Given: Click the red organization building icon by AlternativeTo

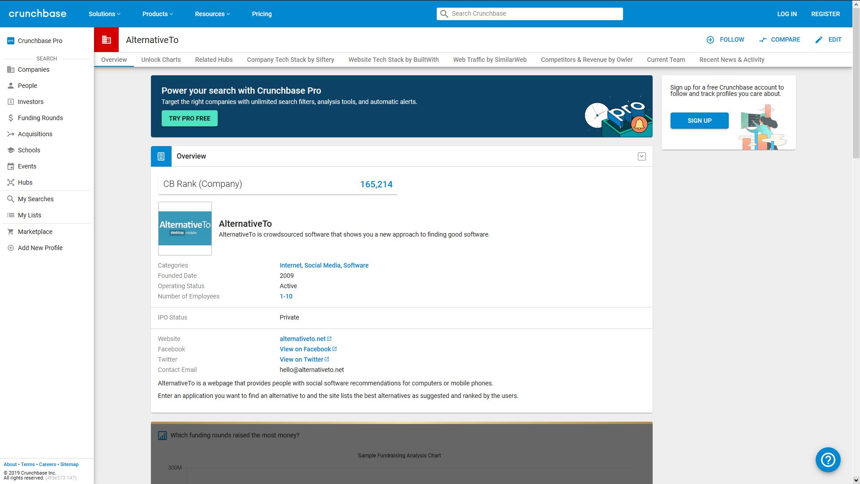Looking at the screenshot, I should point(106,40).
